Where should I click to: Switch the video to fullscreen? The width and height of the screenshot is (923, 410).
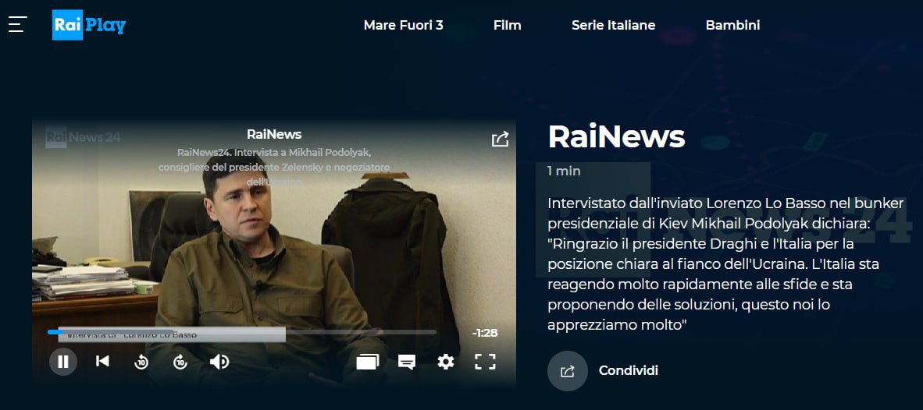point(485,362)
